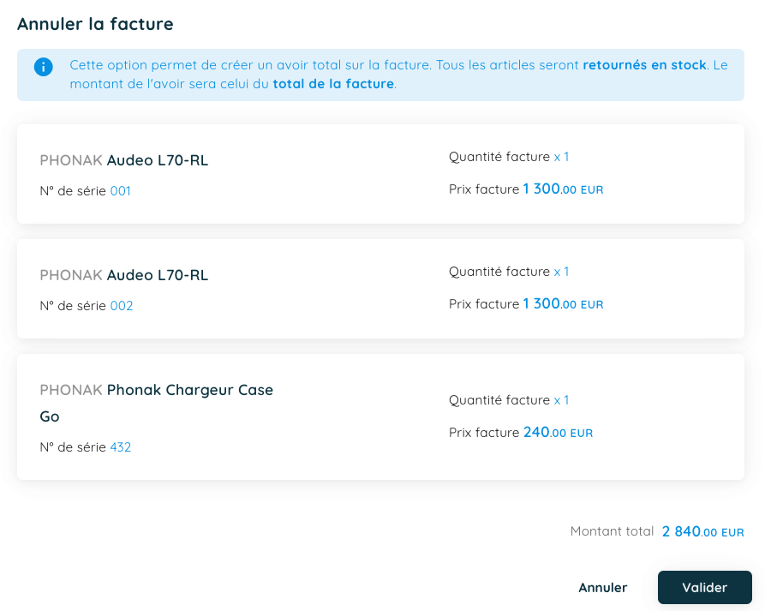
Task: Click quantity x 1 of first item
Action: (x=561, y=157)
